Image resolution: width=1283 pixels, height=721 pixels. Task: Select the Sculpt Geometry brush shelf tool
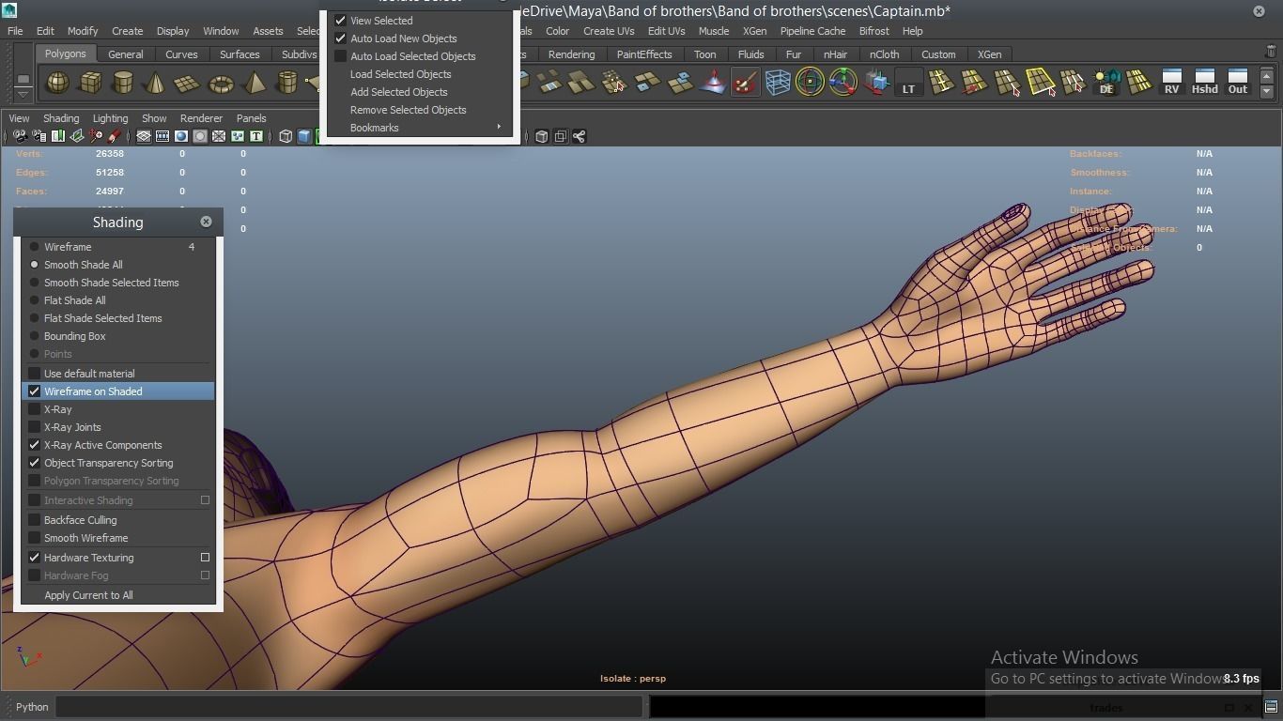pos(745,83)
